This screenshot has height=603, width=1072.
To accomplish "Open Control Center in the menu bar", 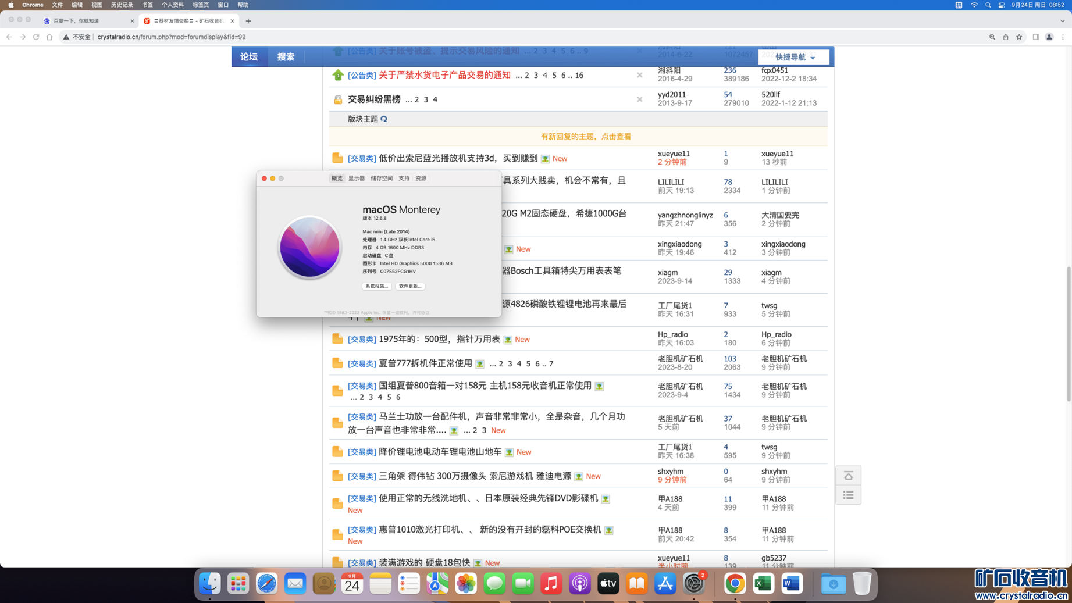I will (x=1002, y=5).
